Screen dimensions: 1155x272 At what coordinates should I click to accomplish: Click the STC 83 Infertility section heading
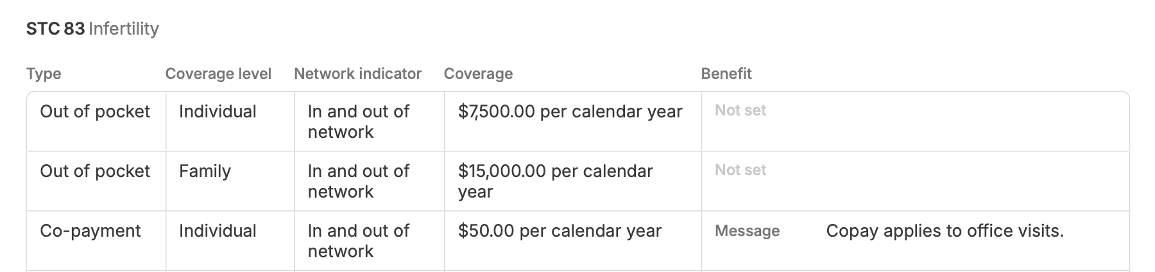point(92,29)
